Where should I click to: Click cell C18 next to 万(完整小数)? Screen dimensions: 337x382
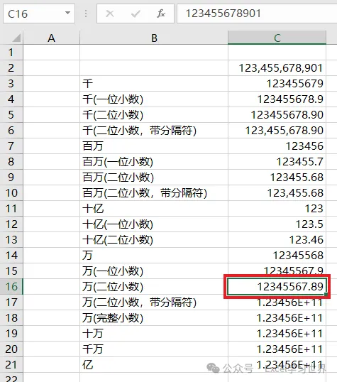click(x=277, y=317)
